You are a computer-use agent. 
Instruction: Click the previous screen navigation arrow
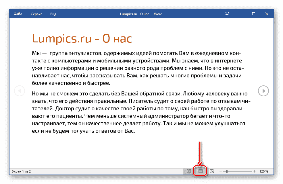(20, 91)
